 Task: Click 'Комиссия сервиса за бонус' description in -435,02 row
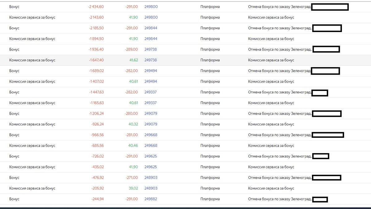click(271, 167)
